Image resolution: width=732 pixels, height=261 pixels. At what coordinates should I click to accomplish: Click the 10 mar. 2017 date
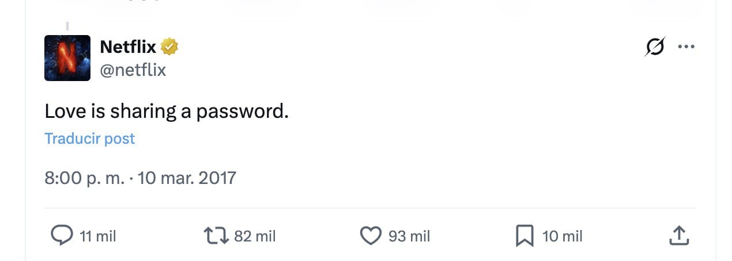click(187, 178)
